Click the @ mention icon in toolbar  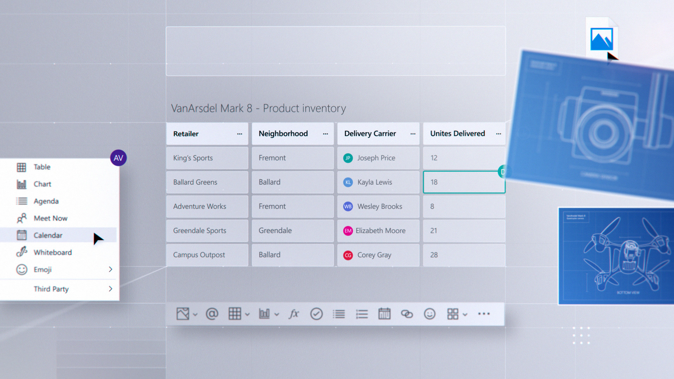click(212, 314)
